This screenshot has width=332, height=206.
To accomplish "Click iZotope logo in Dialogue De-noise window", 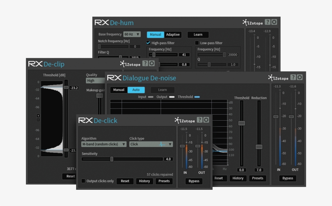I will 278,77.
